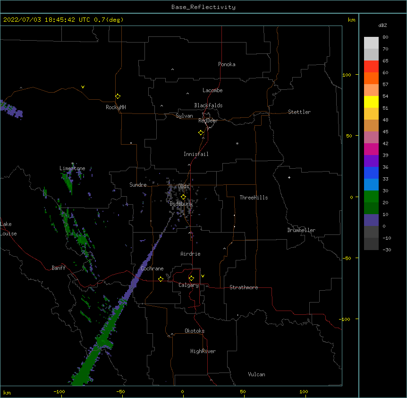The width and height of the screenshot is (407, 398).
Task: Click the 2022/07/03 18:45:42 UTC timestamp
Action: pos(47,20)
